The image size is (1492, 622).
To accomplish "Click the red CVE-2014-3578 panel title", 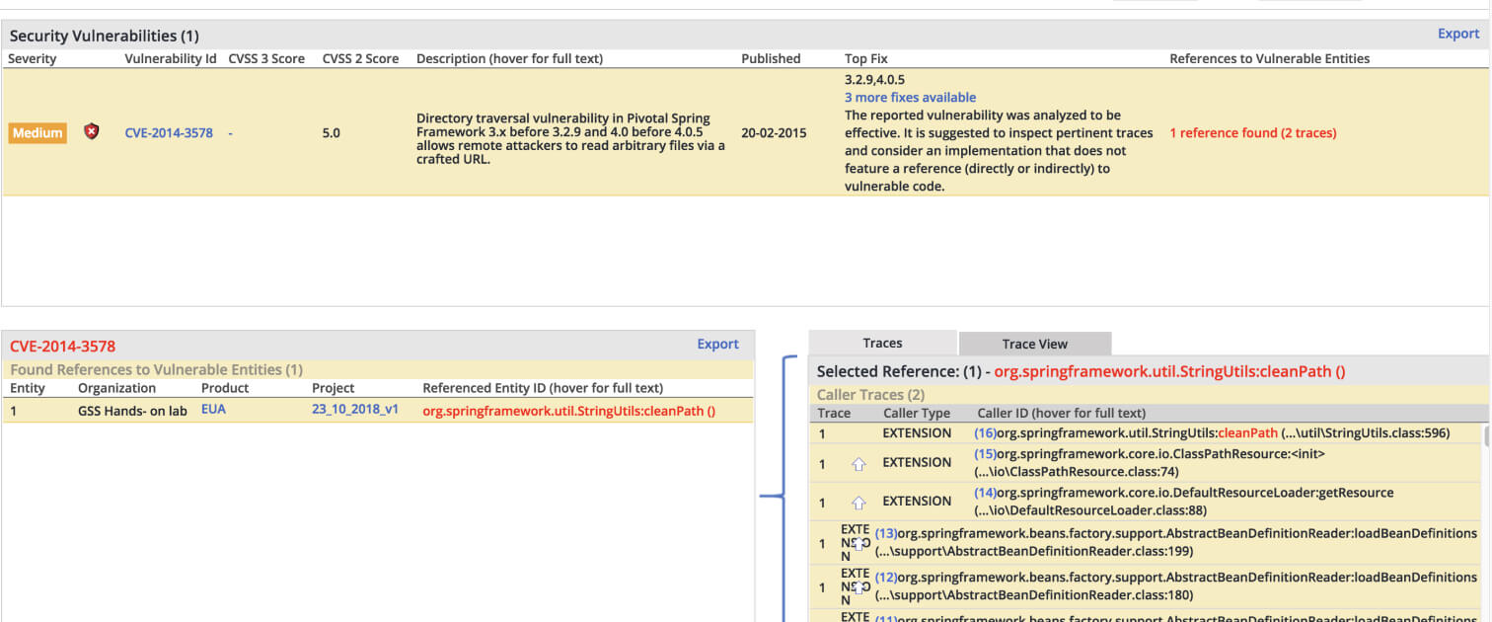I will point(62,347).
